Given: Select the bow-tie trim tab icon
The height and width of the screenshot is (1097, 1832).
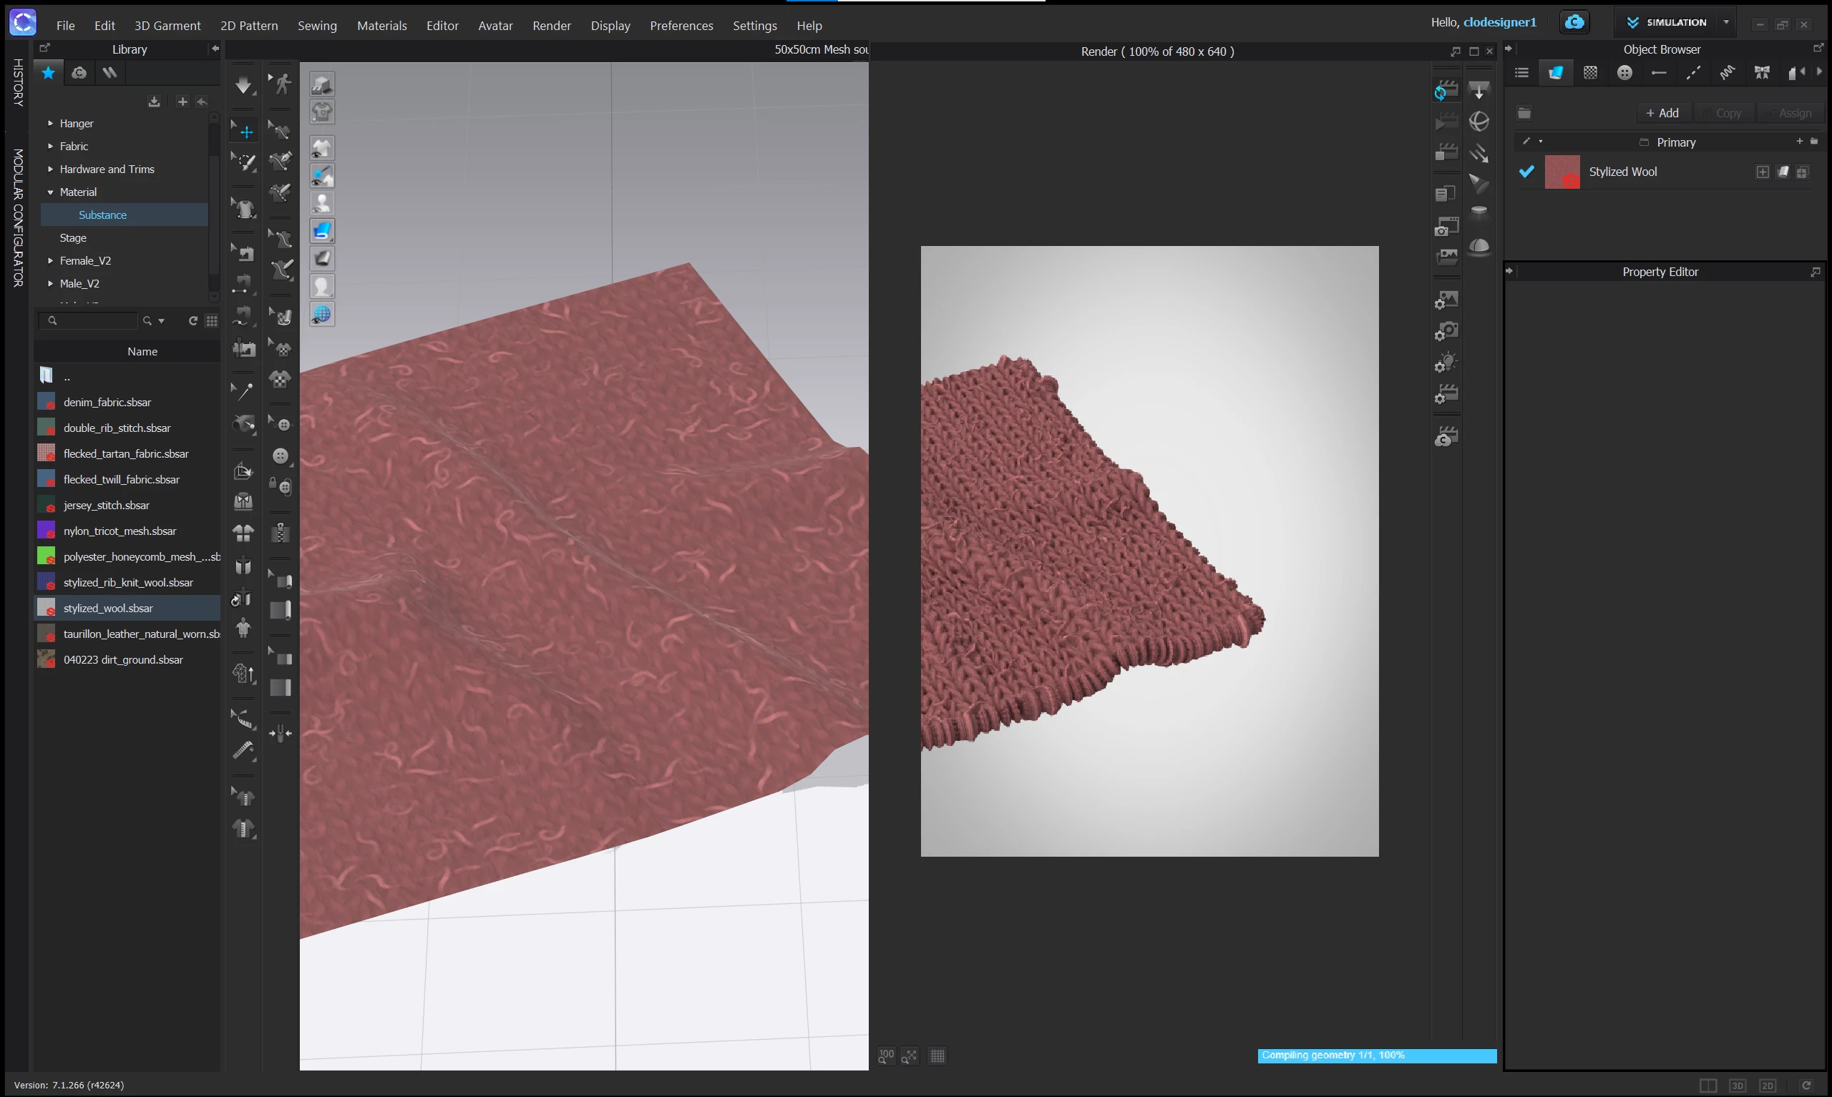Looking at the screenshot, I should point(1762,72).
